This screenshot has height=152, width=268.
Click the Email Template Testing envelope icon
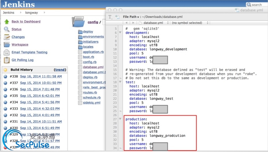7,52
